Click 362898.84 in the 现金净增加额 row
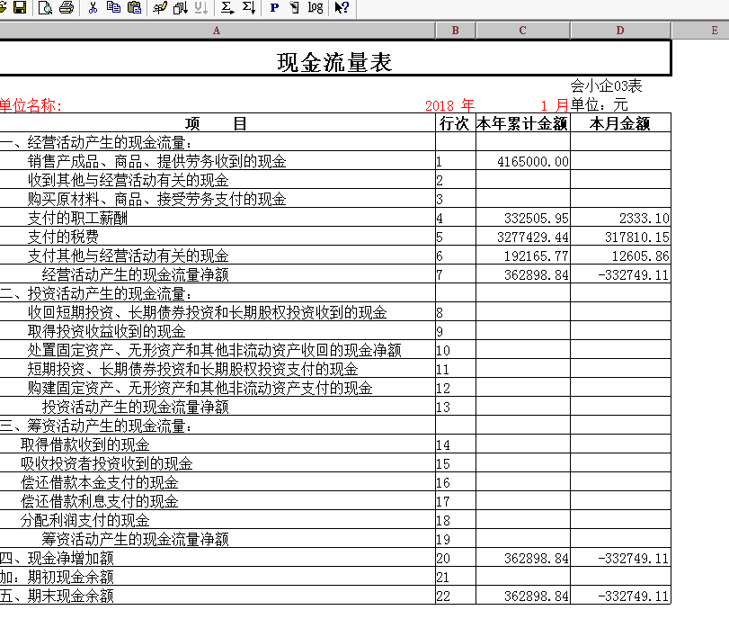 point(537,559)
